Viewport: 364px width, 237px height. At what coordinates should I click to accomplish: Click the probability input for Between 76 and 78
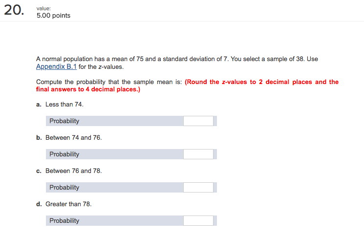click(198, 187)
